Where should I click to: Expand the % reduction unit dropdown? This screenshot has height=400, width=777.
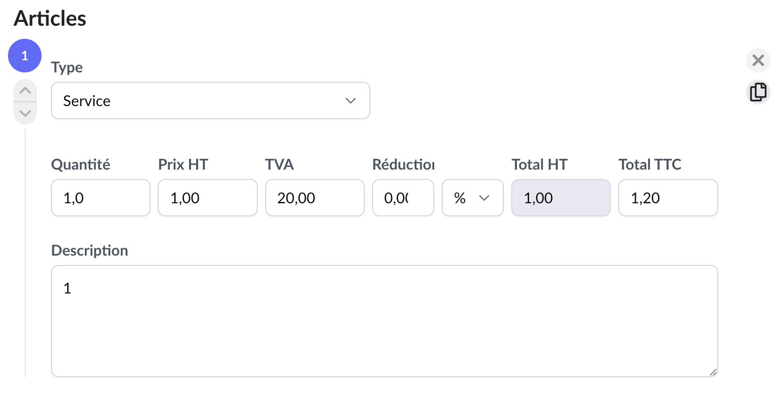(x=472, y=198)
